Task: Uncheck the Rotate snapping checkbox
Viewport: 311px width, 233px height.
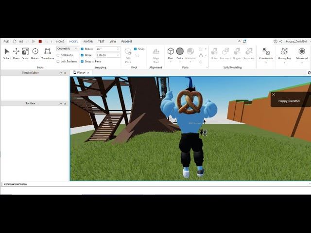Action: pyautogui.click(x=82, y=49)
